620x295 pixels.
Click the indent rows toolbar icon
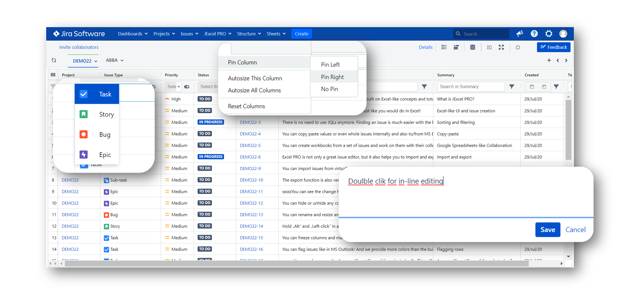click(456, 47)
